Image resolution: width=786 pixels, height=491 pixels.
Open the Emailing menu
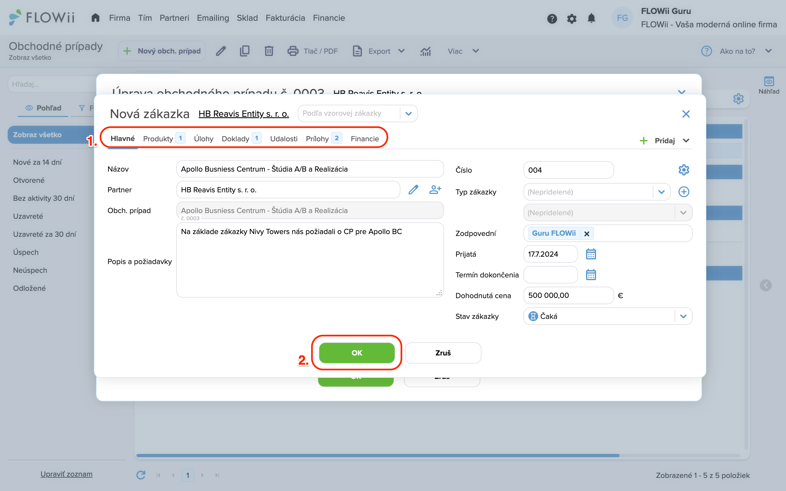tap(213, 18)
